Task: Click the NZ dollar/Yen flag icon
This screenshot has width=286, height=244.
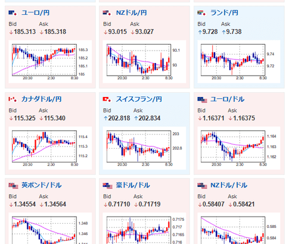Action: click(107, 13)
